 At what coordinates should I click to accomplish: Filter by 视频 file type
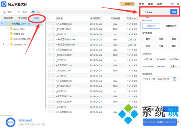[161, 39]
